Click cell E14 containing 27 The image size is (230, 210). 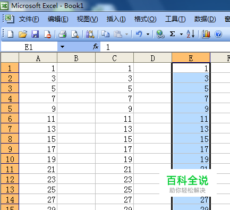point(191,200)
